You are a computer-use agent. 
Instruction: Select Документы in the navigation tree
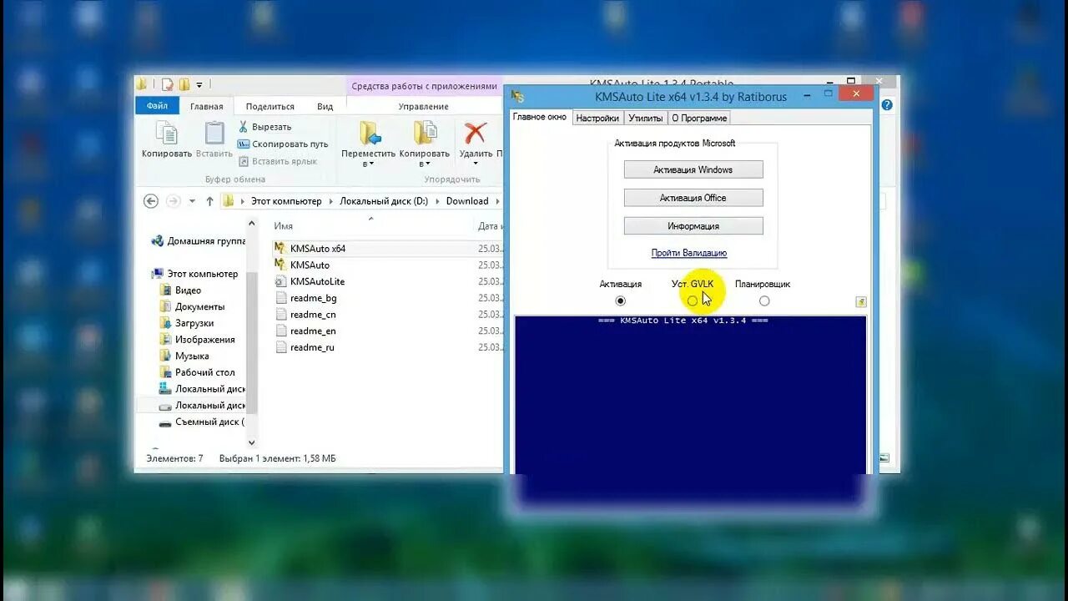click(199, 306)
